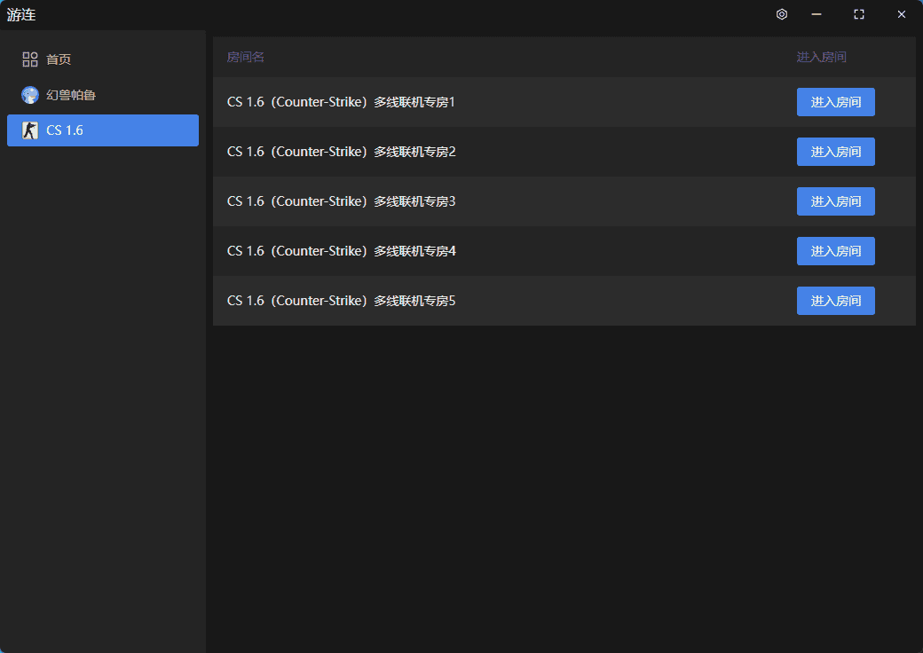Viewport: 923px width, 653px height.
Task: Click the 首页 grid icon in sidebar
Action: (30, 59)
